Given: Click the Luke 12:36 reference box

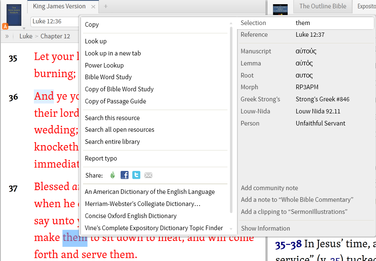Looking at the screenshot, I should click(x=55, y=21).
